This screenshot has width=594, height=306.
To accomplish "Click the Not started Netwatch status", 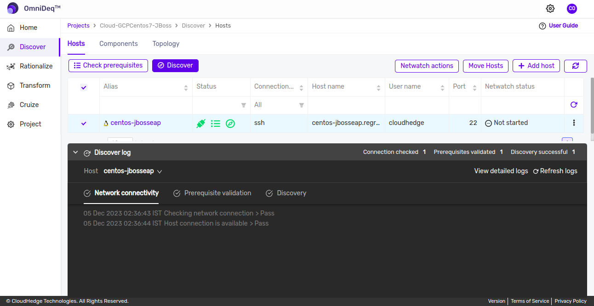I will [507, 123].
